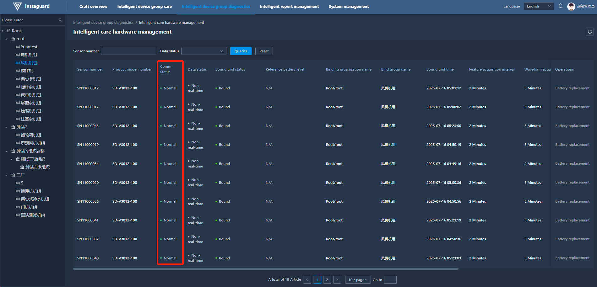This screenshot has height=287, width=597.
Task: Click the search magnifier icon in sidebar
Action: [x=60, y=20]
